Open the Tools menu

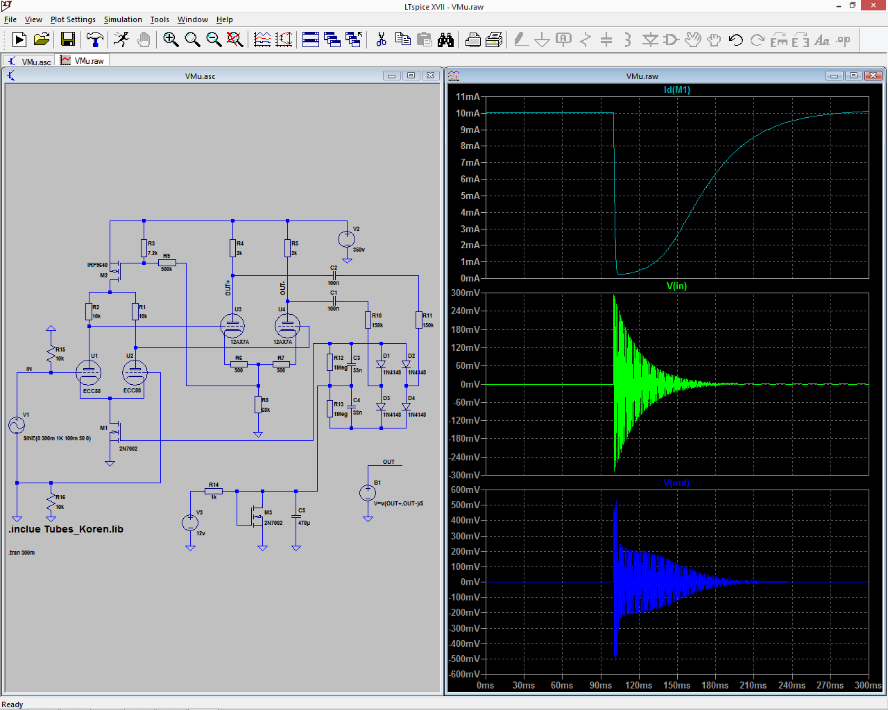[160, 19]
